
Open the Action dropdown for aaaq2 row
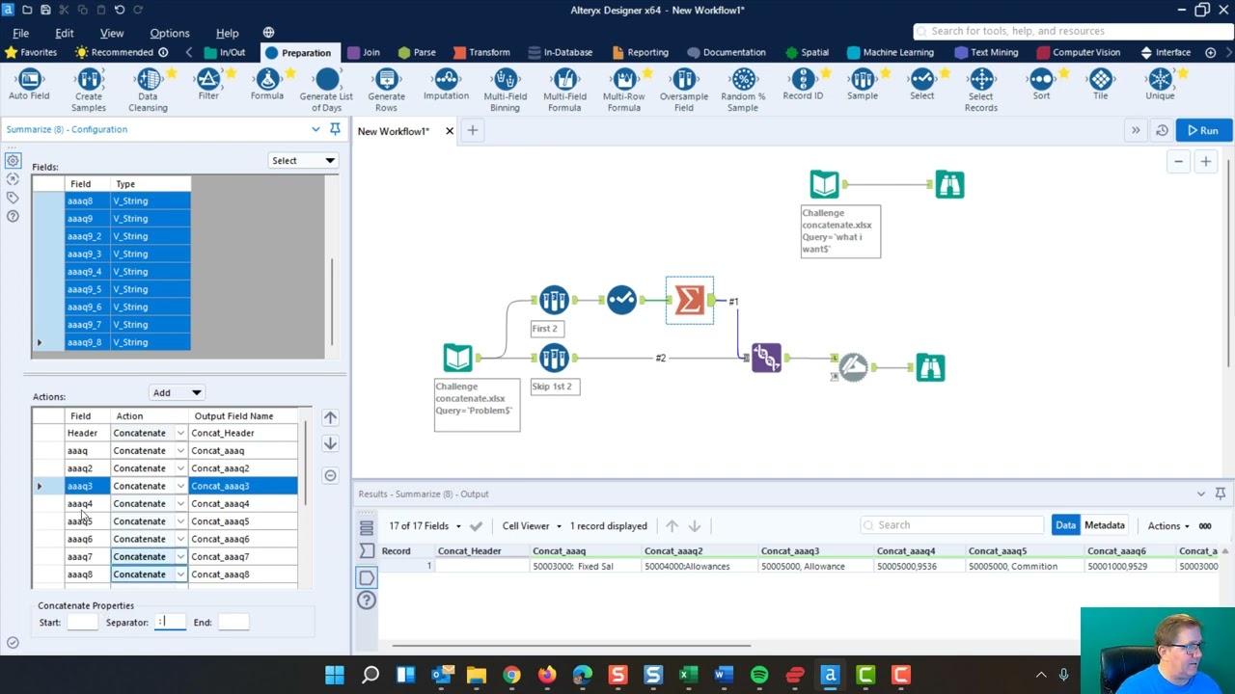pos(180,468)
